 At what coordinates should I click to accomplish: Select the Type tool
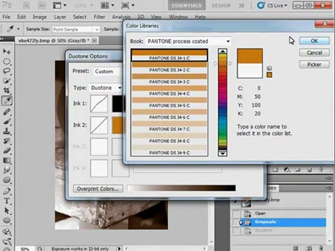coord(7,201)
